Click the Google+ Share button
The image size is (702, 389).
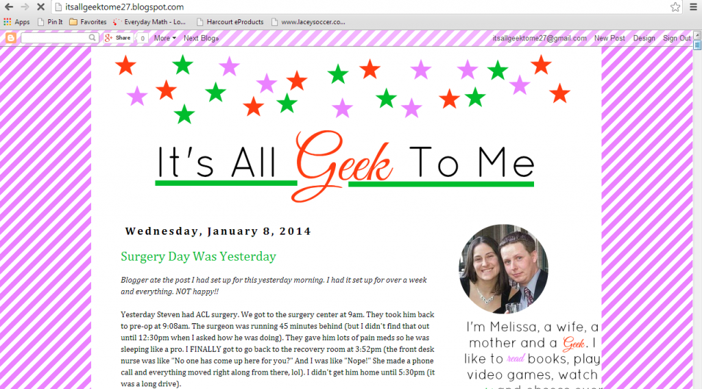click(x=118, y=38)
